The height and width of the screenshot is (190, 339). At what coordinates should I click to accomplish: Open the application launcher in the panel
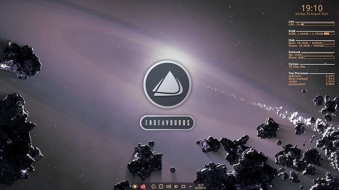click(x=135, y=187)
